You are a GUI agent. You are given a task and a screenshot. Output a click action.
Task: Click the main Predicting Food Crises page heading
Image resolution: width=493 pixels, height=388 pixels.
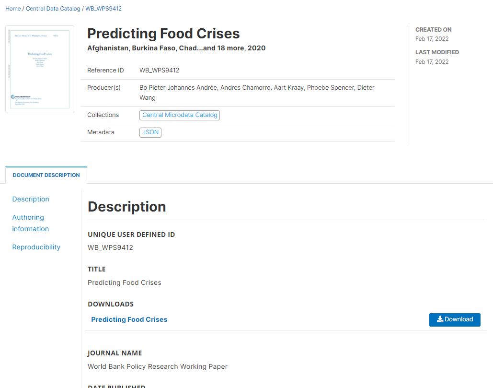(x=163, y=34)
